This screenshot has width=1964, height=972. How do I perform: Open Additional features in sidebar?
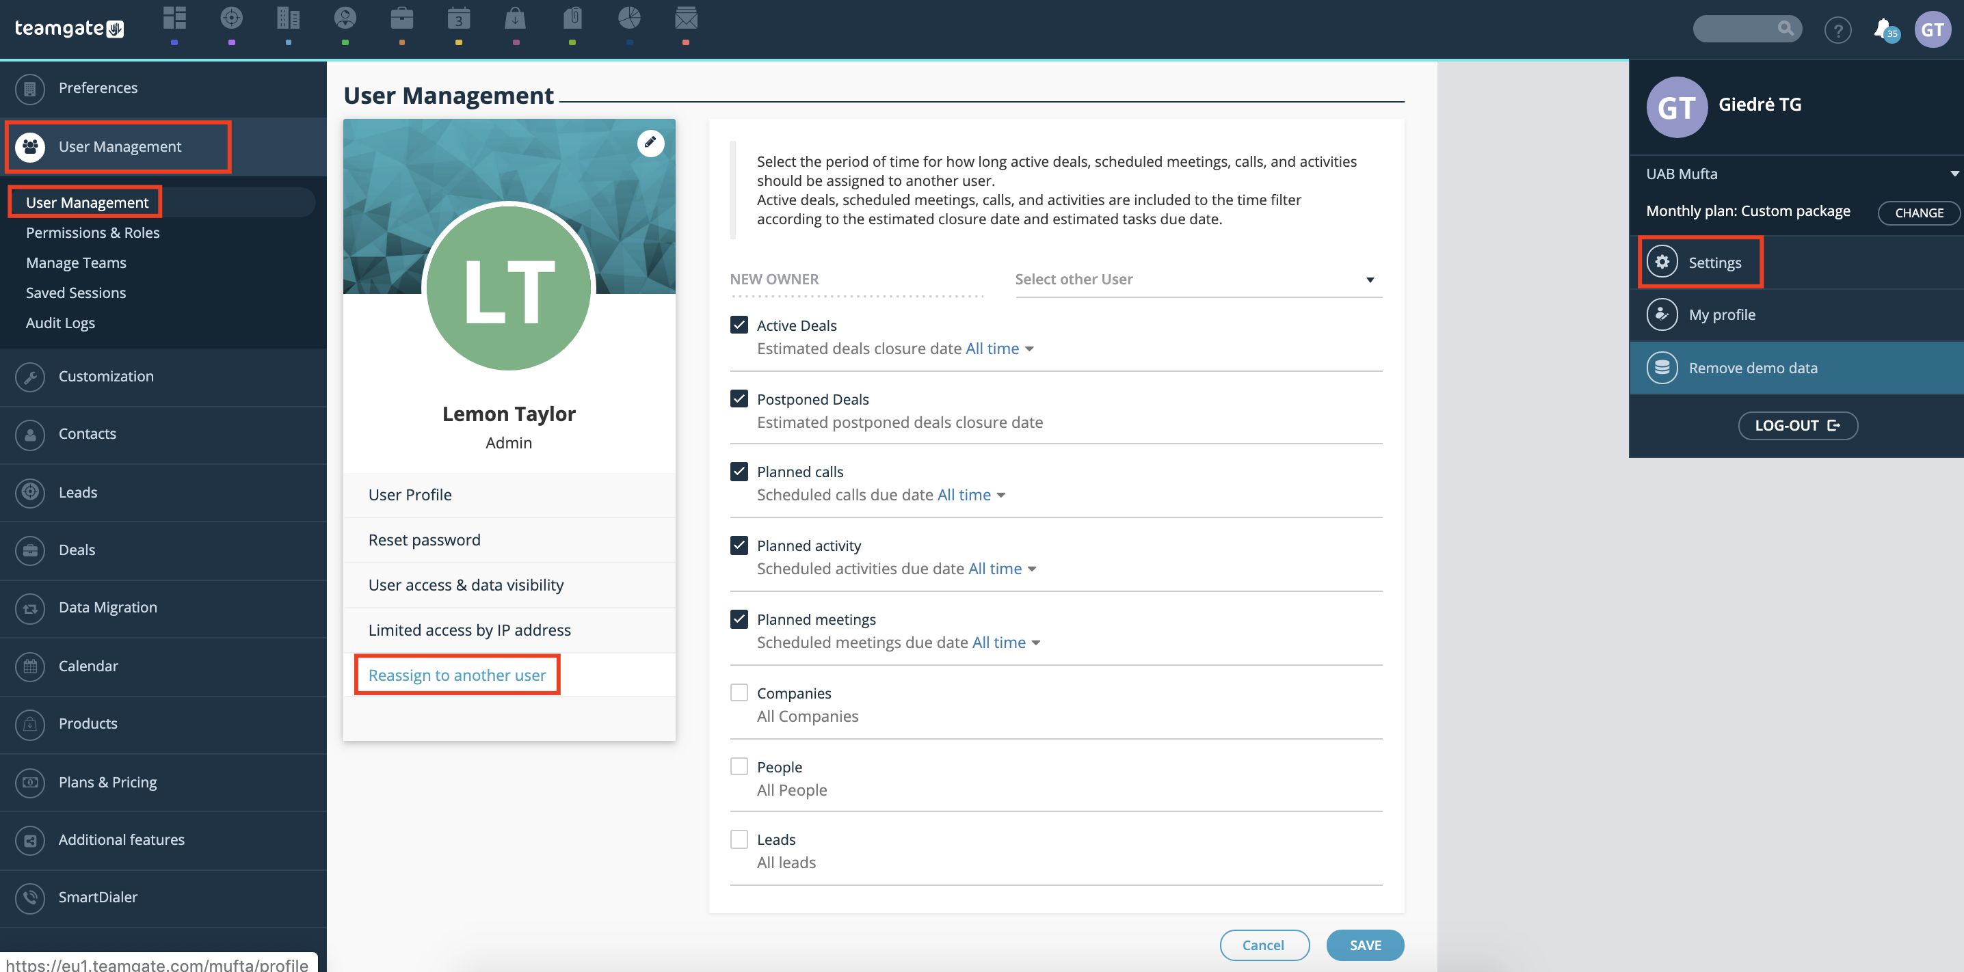tap(163, 840)
